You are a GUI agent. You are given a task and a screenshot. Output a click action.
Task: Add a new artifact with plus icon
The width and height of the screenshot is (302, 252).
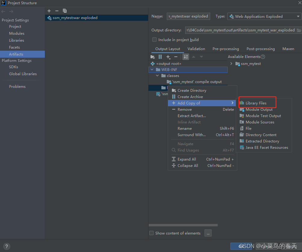49,11
